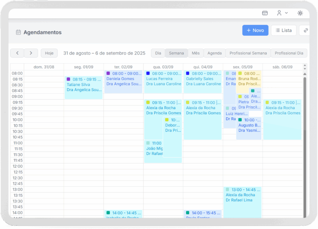Choose the Profissional Dia view
318x229 pixels.
(x=289, y=53)
